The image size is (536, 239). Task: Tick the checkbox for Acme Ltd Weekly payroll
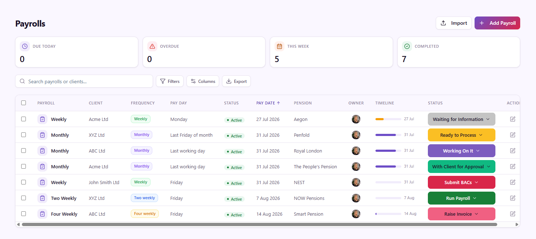[x=24, y=119]
